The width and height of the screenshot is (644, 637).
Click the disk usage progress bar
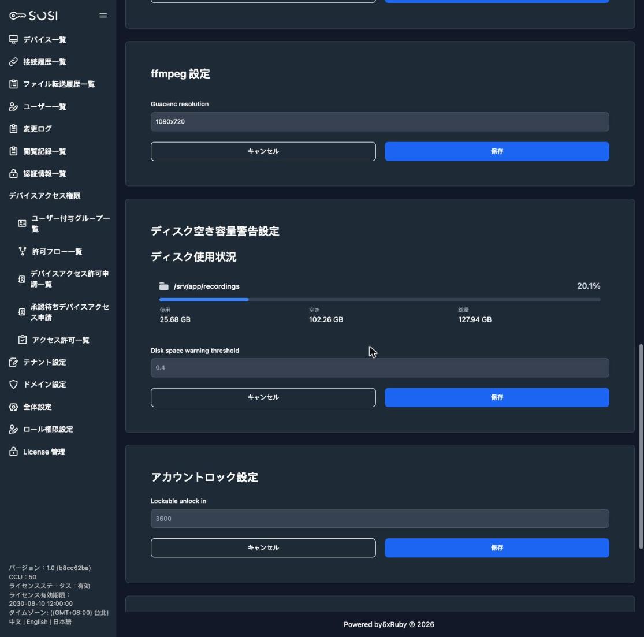coord(380,299)
